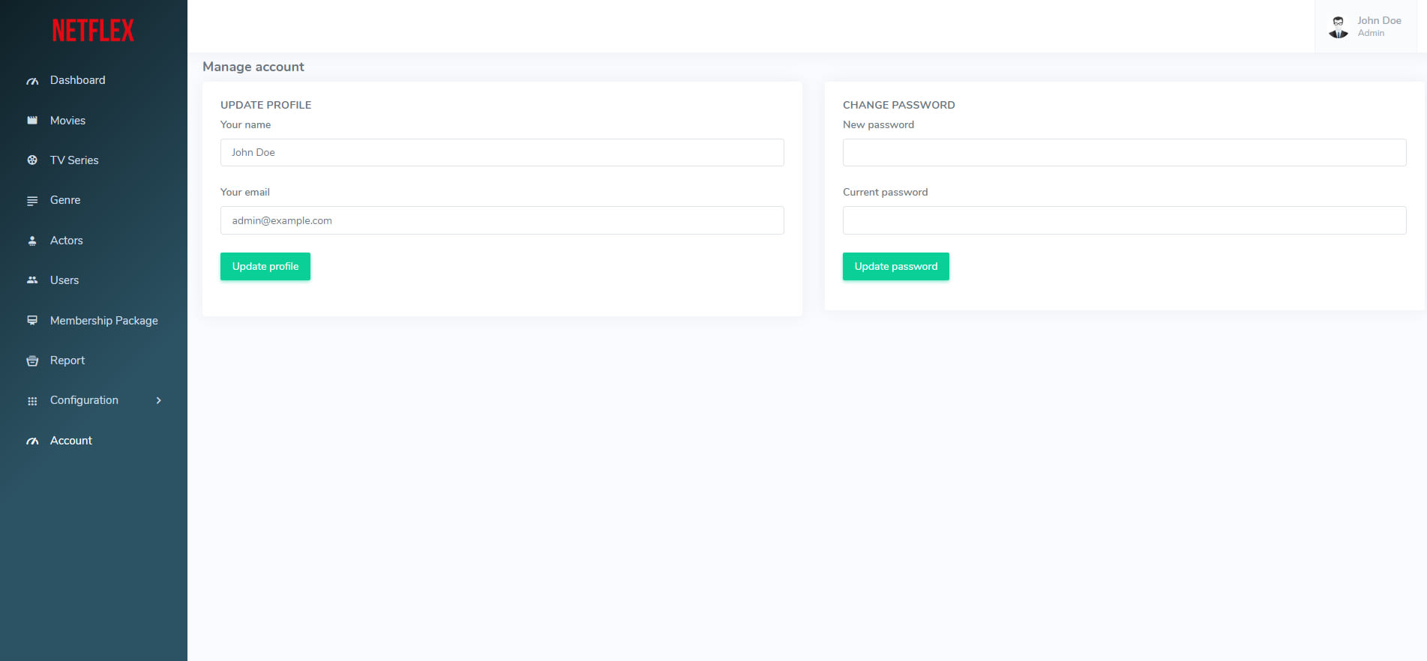Click the Your email label
Viewport: 1427px width, 661px height.
click(x=245, y=192)
